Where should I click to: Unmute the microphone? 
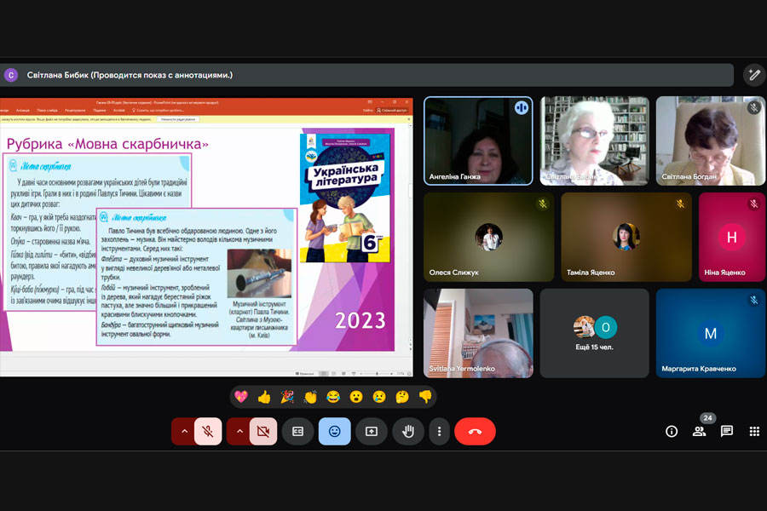point(208,431)
